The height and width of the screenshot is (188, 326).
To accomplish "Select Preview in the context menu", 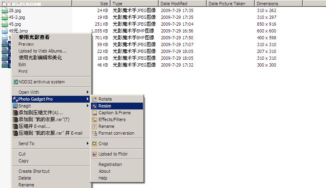I will tap(26, 44).
